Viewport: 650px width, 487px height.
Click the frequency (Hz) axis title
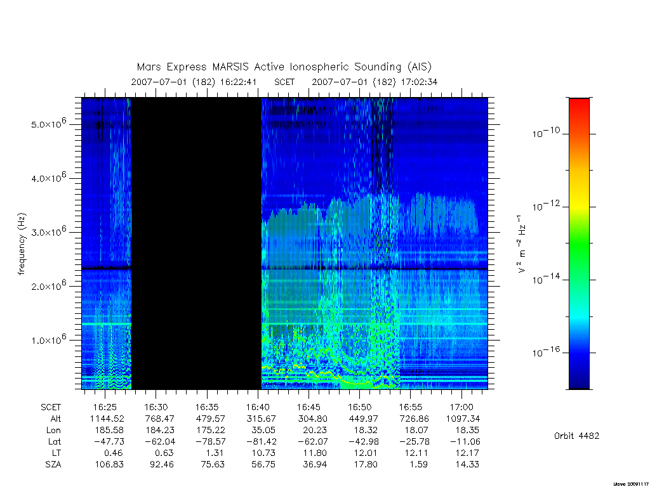22,243
